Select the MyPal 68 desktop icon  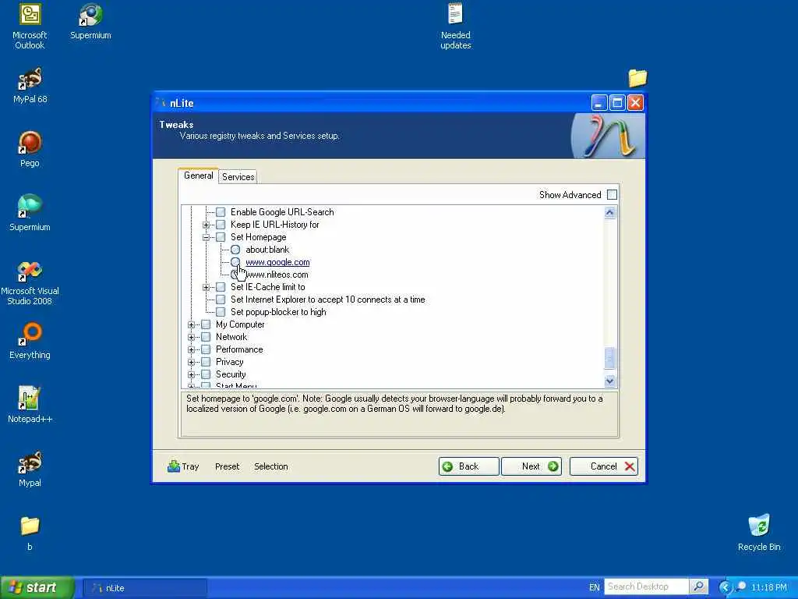point(30,86)
